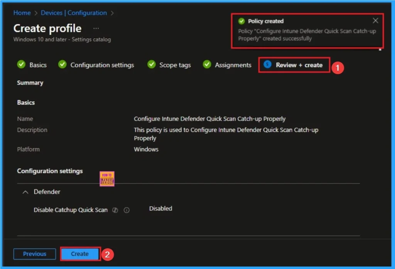The width and height of the screenshot is (395, 269).
Task: Click the checkmark icon next to Assignments
Action: click(207, 65)
